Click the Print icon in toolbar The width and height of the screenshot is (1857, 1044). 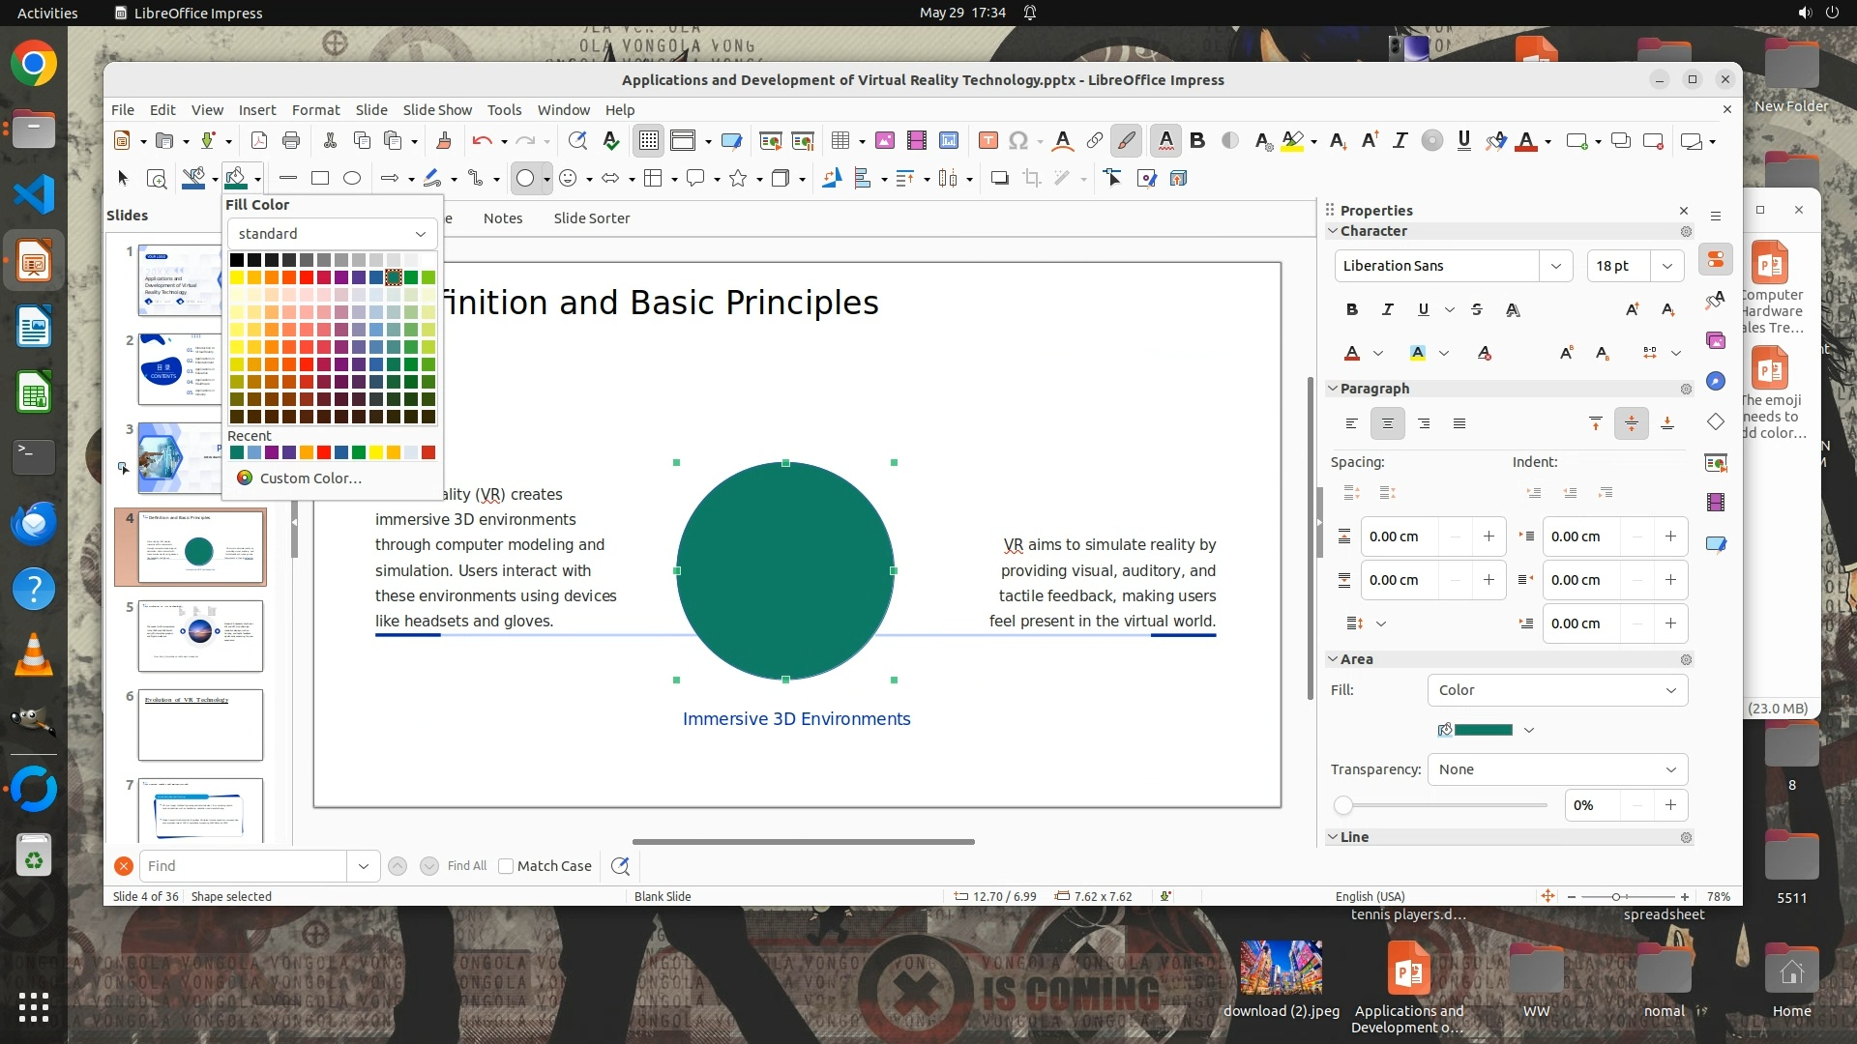[291, 141]
